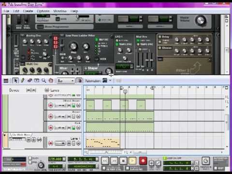Click the Play transport button
Image resolution: width=232 pixels, height=174 pixels.
click(132, 161)
